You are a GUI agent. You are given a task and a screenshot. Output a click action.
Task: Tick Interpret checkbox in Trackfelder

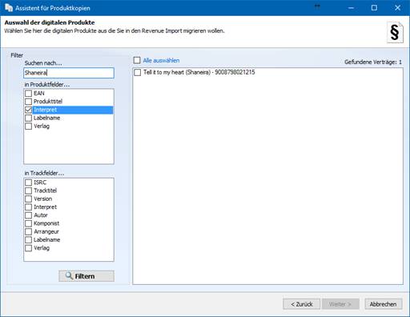tap(28, 207)
